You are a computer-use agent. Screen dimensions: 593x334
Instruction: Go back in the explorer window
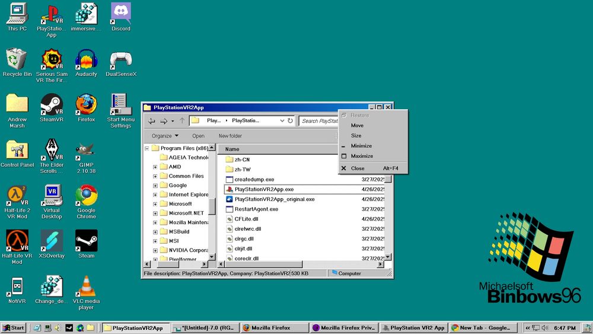coord(152,120)
